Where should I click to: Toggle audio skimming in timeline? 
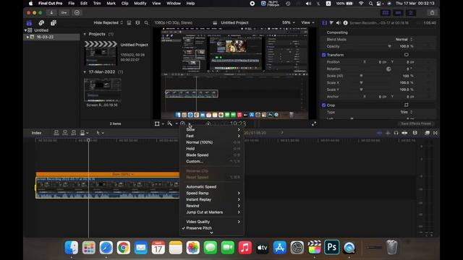tap(388, 133)
